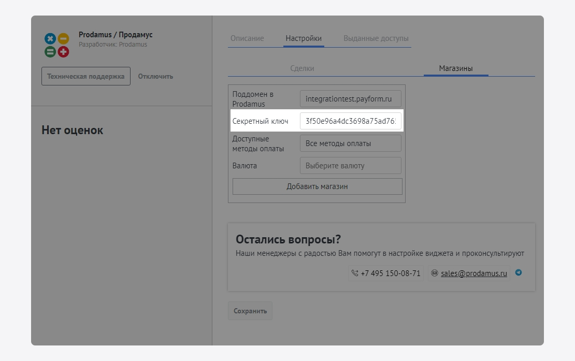Click the Поддомен в Prodamus field
Screen dimensions: 575x361
[350, 99]
